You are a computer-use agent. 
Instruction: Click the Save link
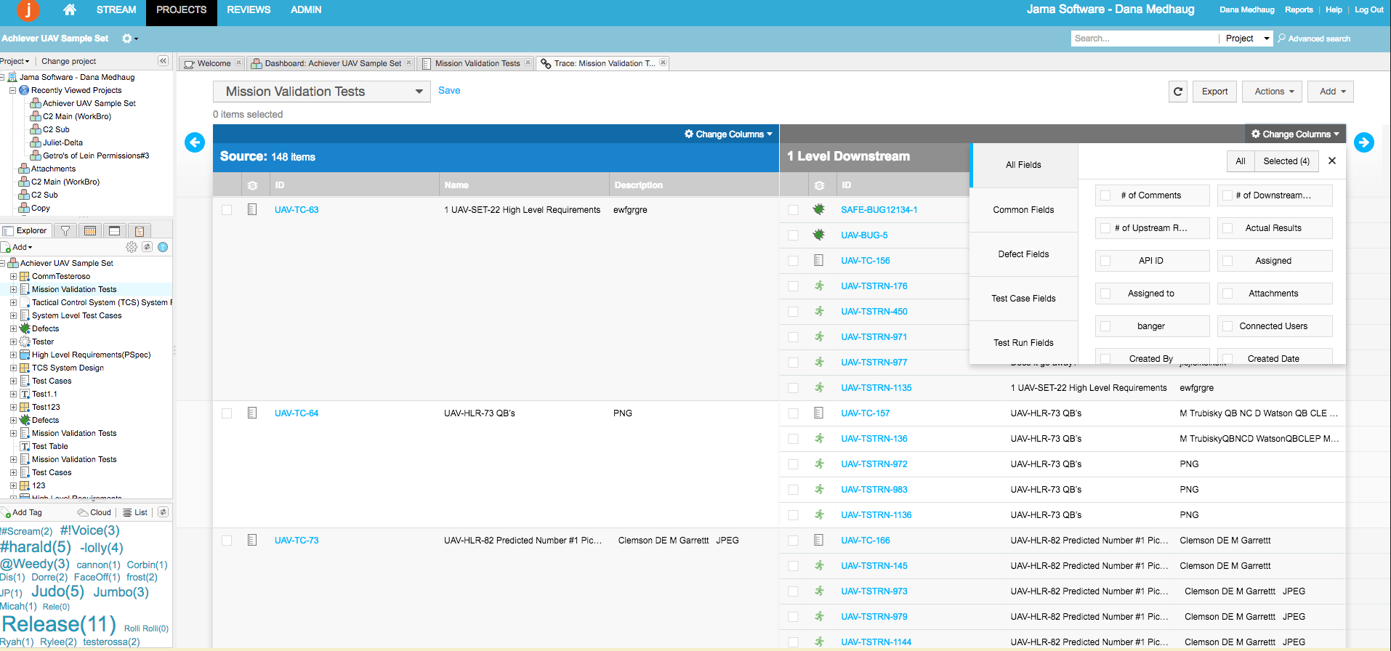pos(449,90)
